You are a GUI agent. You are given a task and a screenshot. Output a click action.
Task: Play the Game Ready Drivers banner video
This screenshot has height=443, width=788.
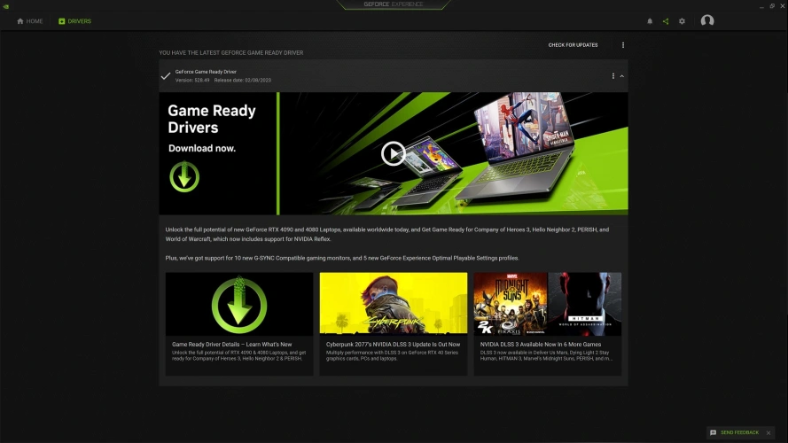[393, 153]
